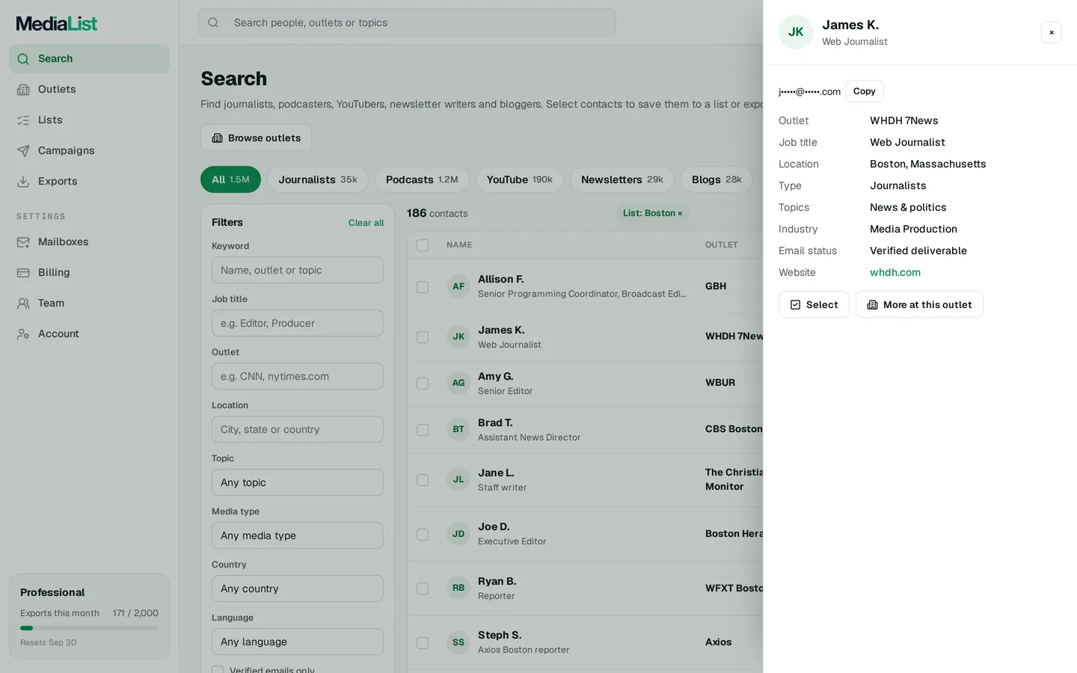Open the Any topic dropdown
This screenshot has width=1077, height=673.
coord(298,482)
